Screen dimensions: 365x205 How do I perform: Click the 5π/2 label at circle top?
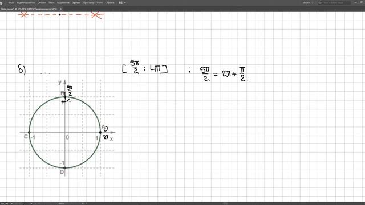(70, 91)
